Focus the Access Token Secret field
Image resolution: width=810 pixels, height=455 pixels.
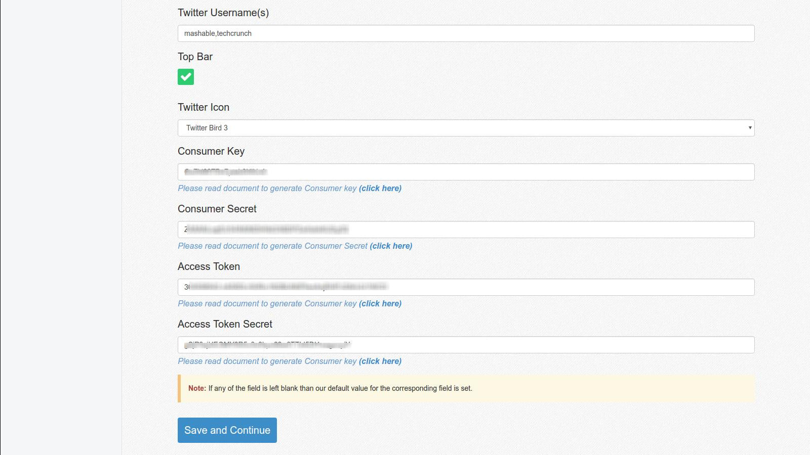click(x=466, y=345)
